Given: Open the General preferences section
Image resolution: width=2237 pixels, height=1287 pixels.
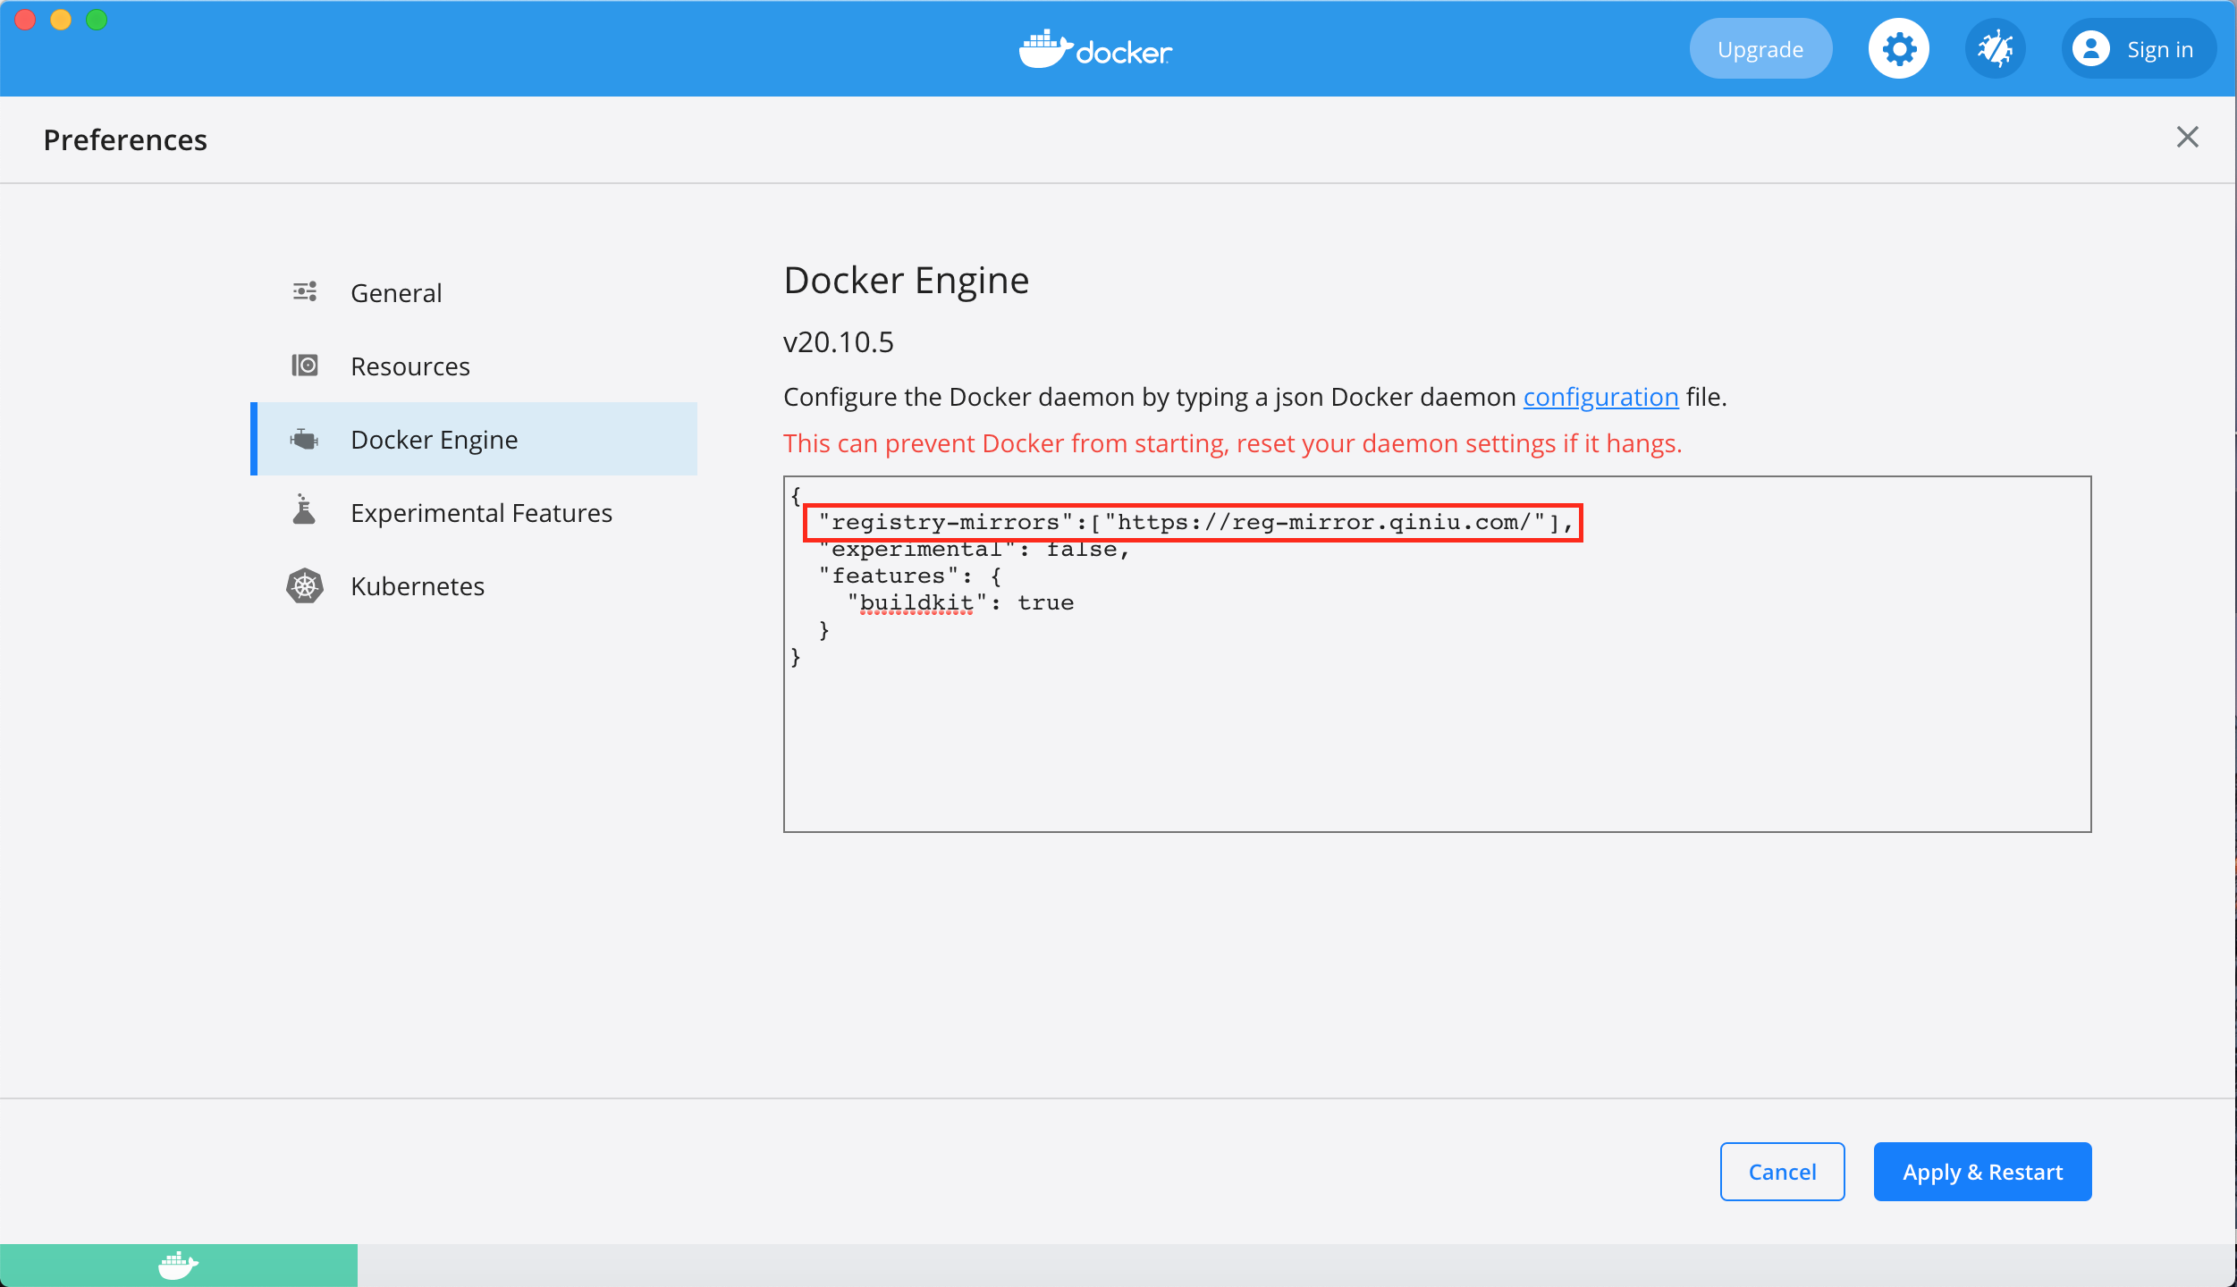Looking at the screenshot, I should 474,292.
